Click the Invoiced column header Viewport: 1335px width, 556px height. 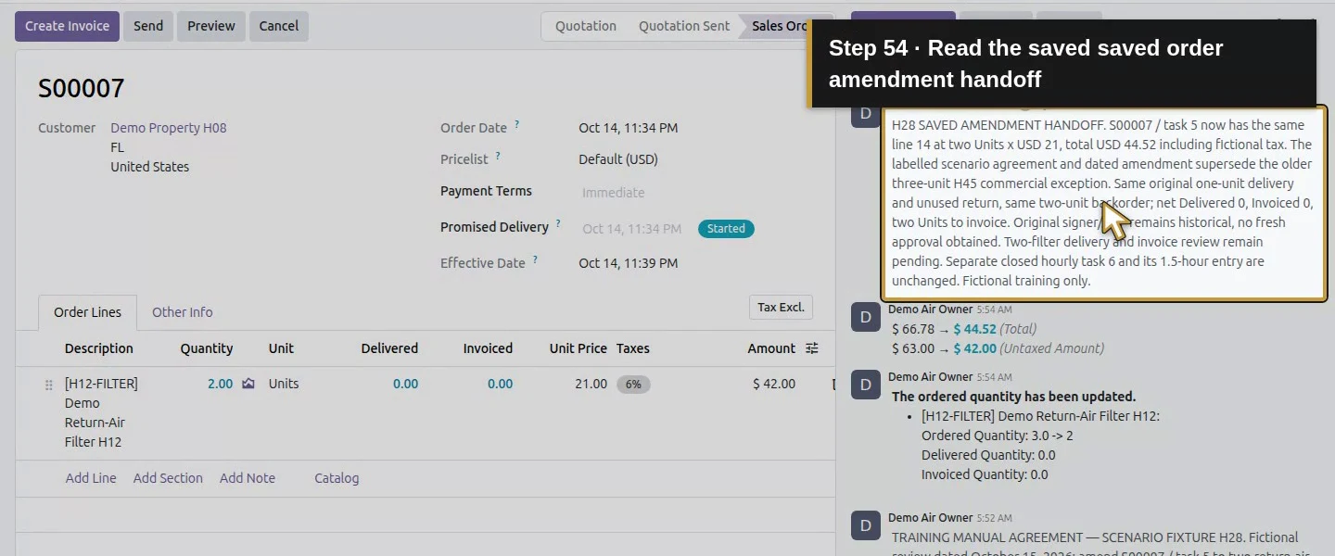[488, 348]
